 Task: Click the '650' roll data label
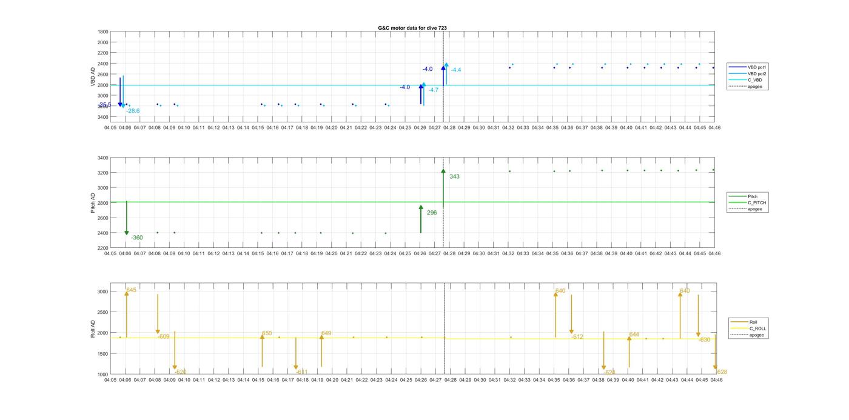tap(267, 333)
